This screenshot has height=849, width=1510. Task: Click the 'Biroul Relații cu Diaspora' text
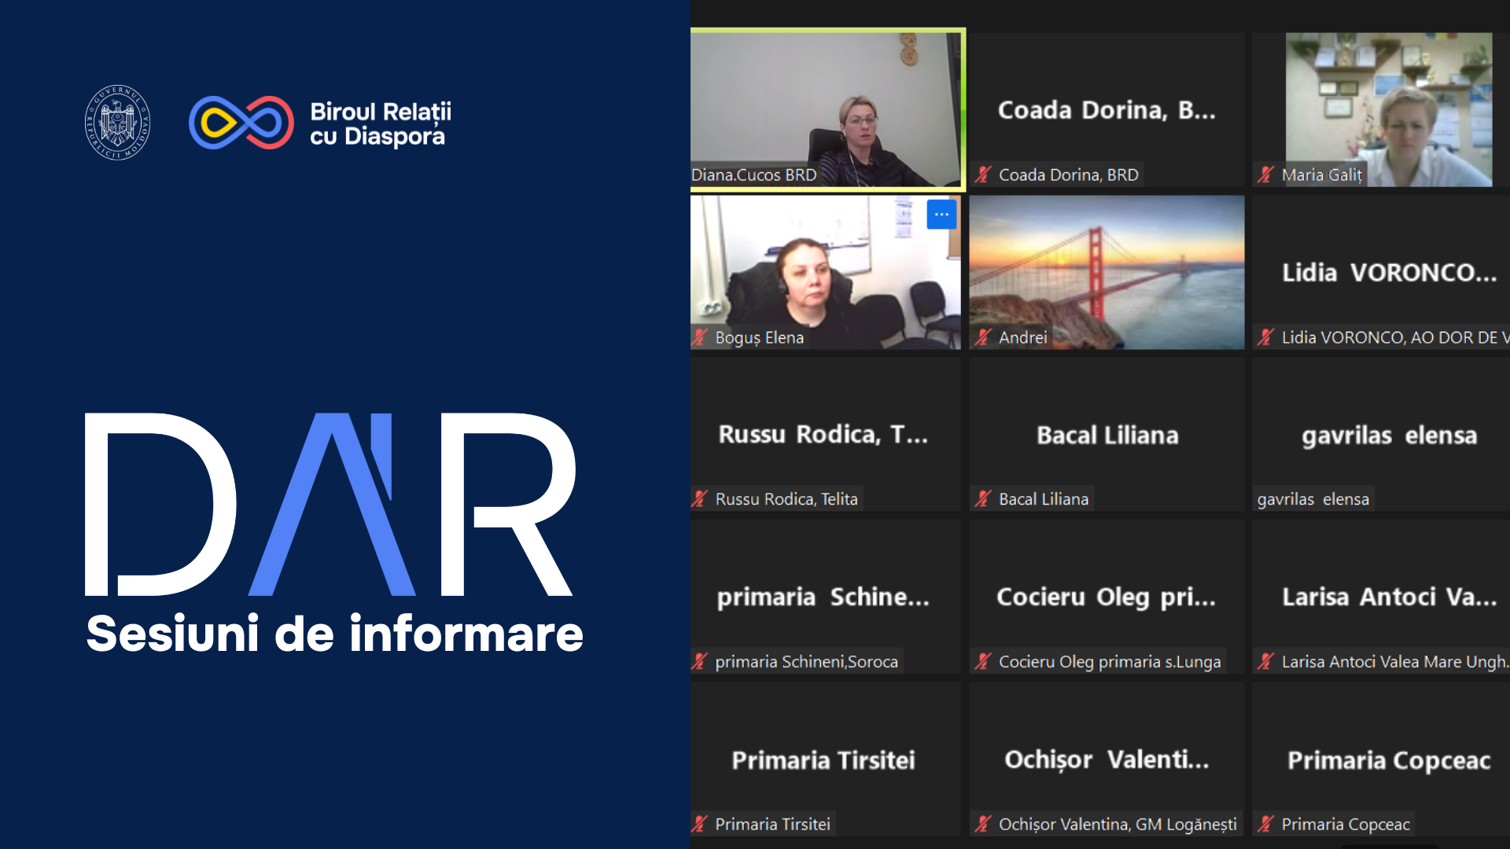pos(381,123)
